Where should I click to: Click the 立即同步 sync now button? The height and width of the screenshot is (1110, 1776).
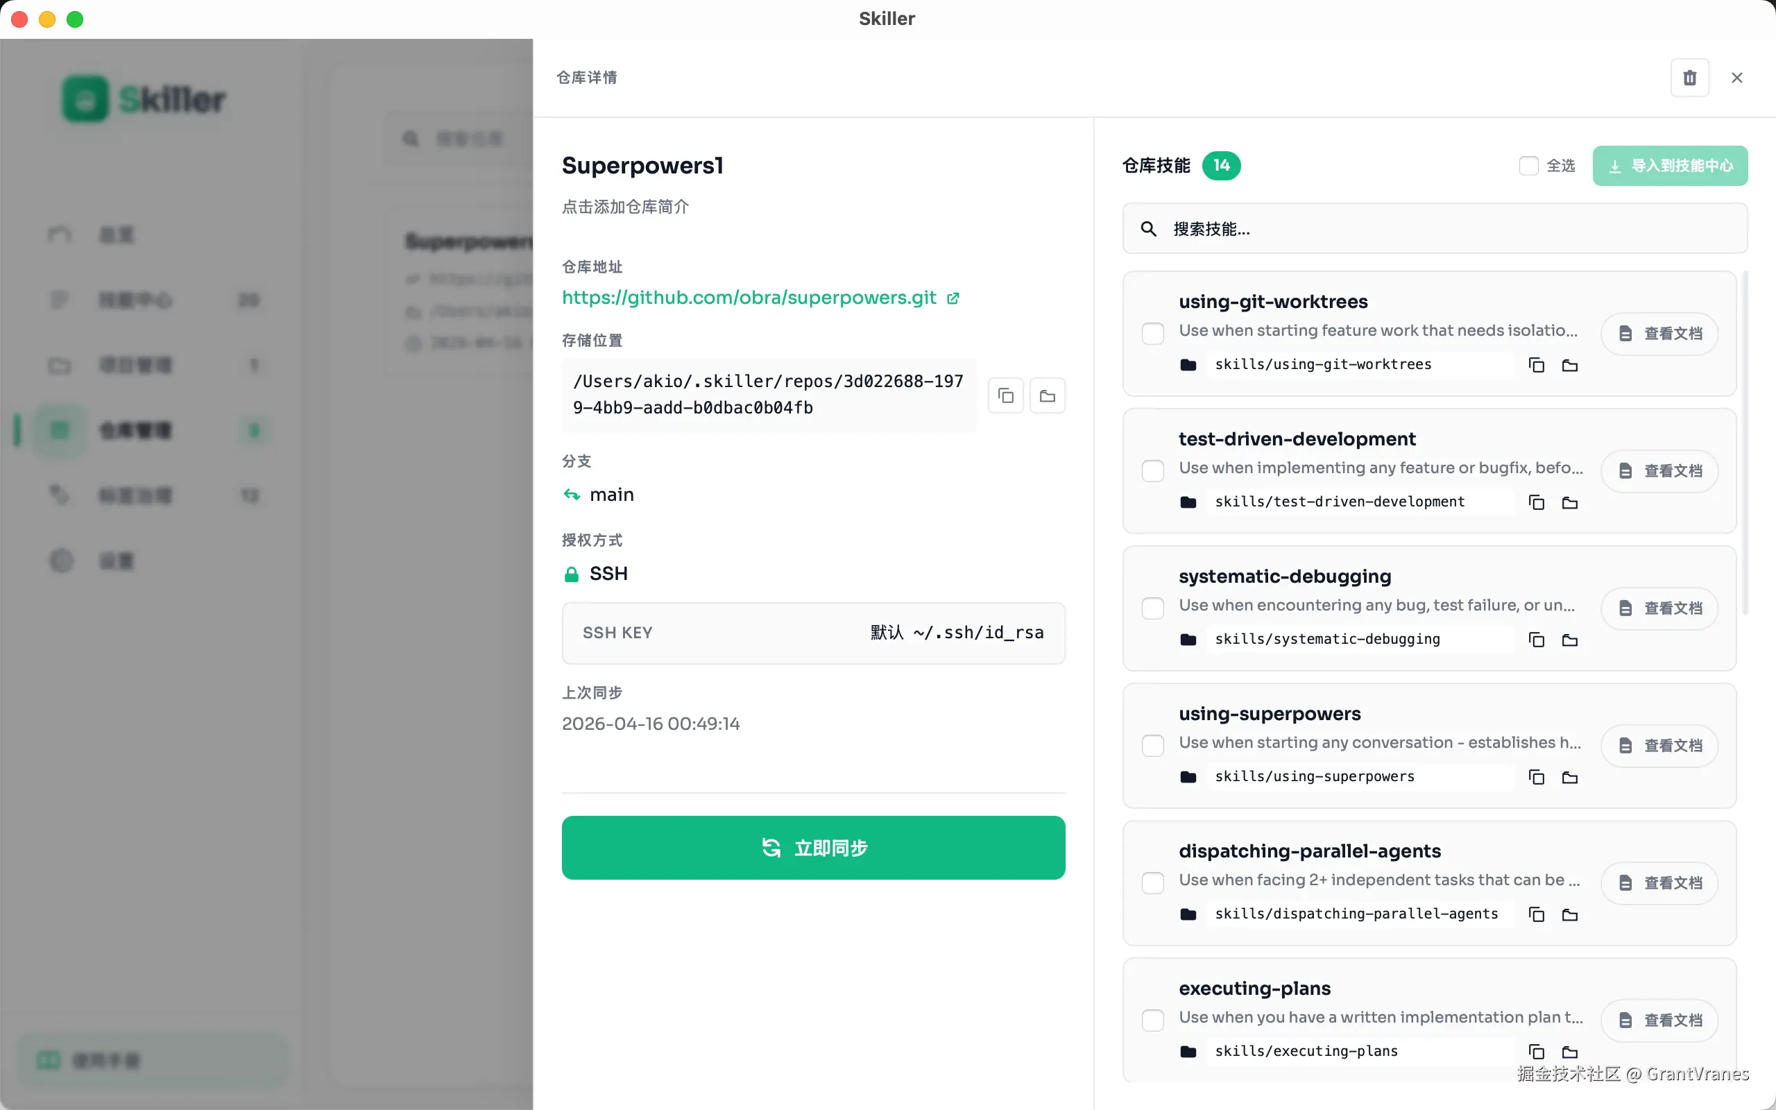813,847
